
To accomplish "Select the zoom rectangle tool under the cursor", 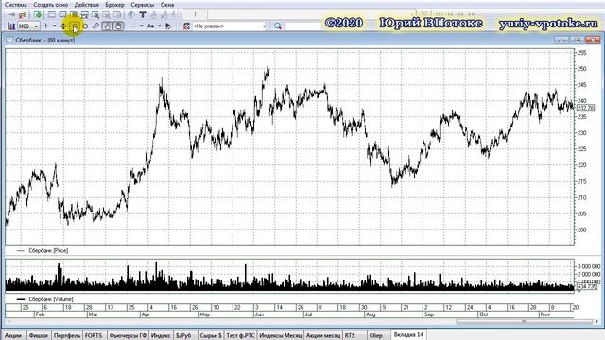I will pyautogui.click(x=75, y=26).
